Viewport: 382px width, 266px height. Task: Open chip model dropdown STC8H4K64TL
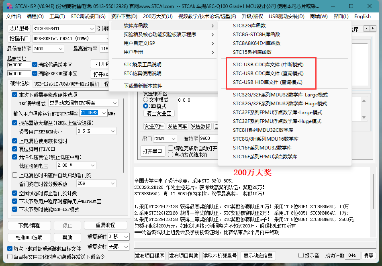[x=63, y=29]
